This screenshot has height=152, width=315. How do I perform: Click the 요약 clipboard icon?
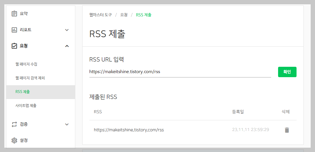coord(14,14)
